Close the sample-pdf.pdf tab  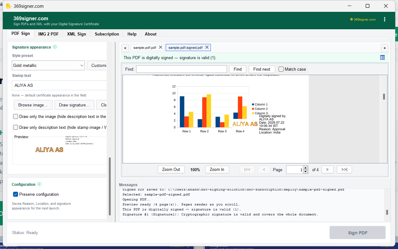click(160, 47)
